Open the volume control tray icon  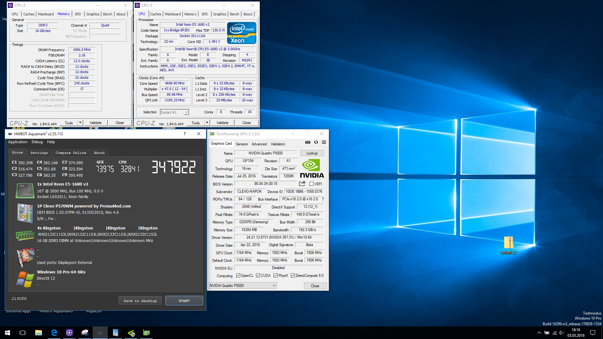[x=562, y=333]
